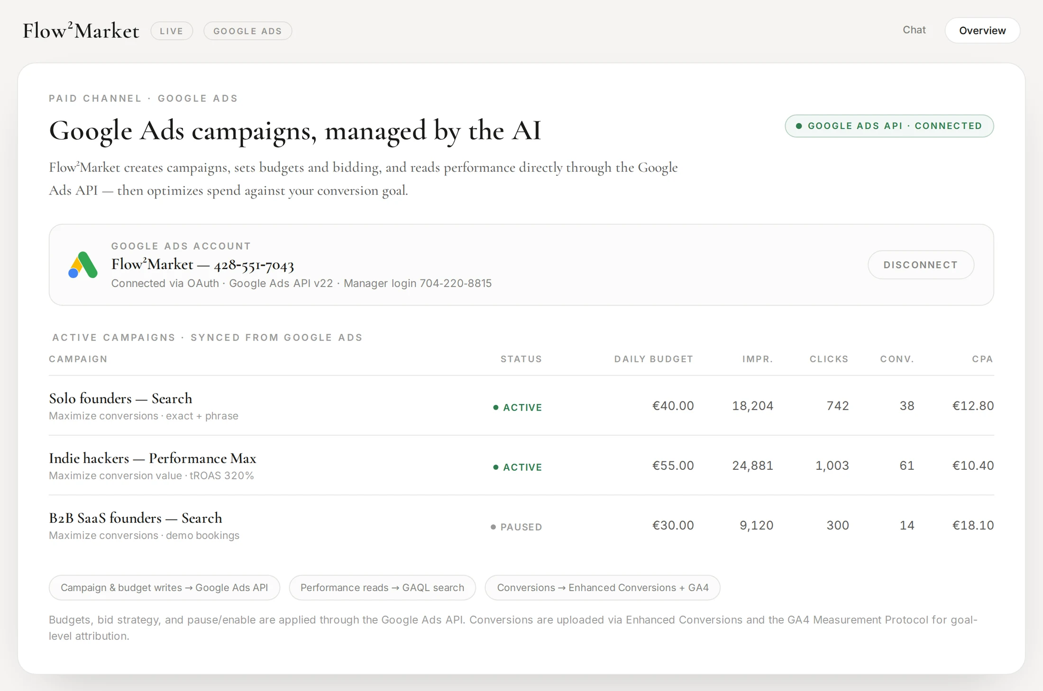Click Google Ads API Connected status pill
Image resolution: width=1043 pixels, height=691 pixels.
coord(889,126)
